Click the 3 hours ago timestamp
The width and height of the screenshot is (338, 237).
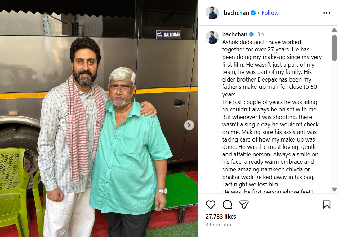(x=219, y=225)
